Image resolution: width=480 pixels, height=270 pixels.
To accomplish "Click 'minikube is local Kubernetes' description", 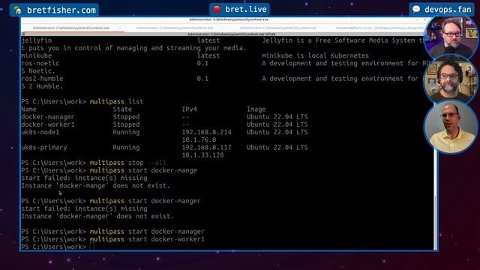I will coord(315,55).
